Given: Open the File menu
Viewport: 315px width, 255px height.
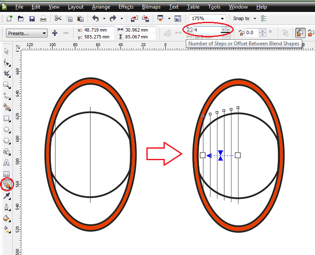Looking at the screenshot, I should tap(19, 7).
